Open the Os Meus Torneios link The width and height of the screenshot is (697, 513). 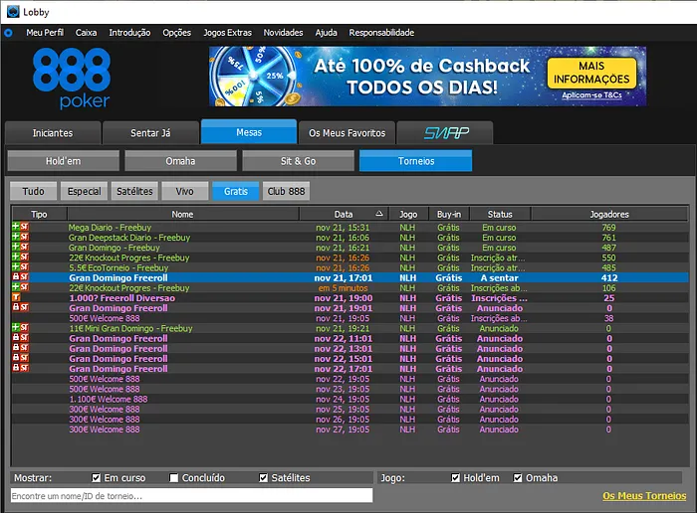pos(644,496)
